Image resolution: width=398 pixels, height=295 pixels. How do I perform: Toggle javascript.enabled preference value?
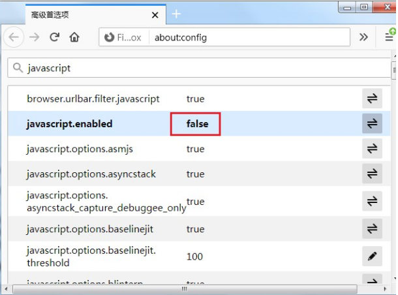372,123
